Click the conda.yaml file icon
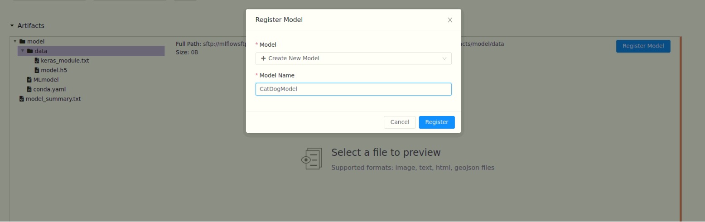This screenshot has height=222, width=705. pyautogui.click(x=29, y=89)
